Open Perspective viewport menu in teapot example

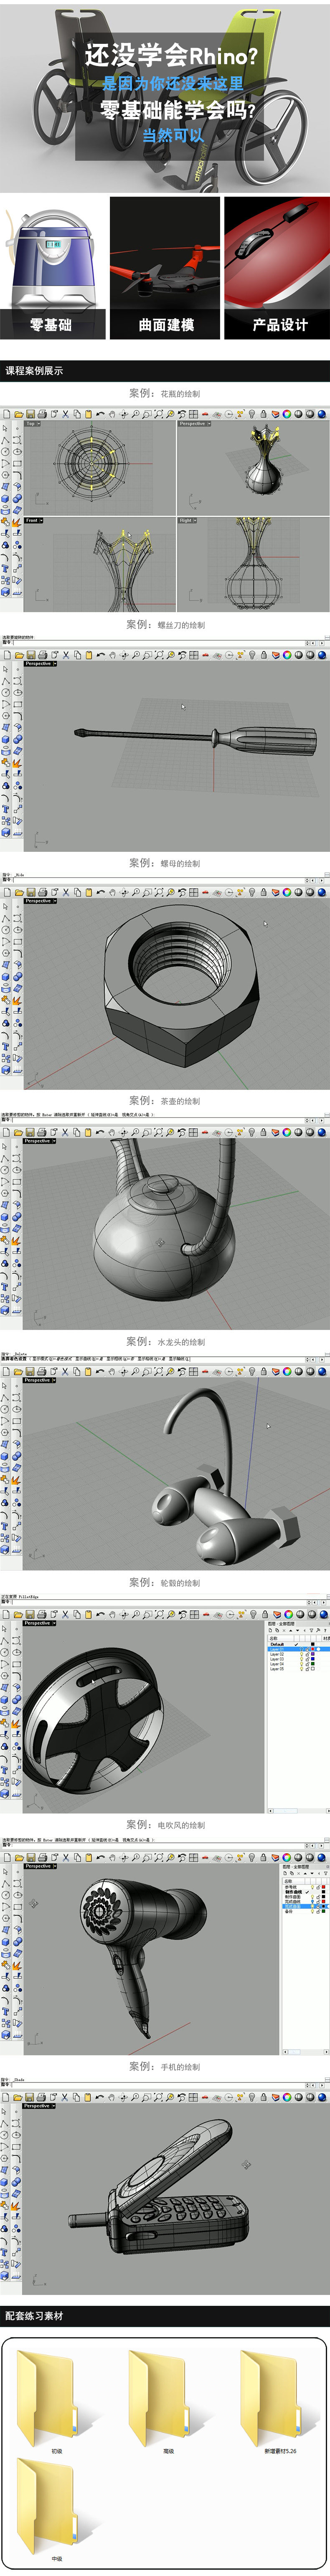point(40,1141)
